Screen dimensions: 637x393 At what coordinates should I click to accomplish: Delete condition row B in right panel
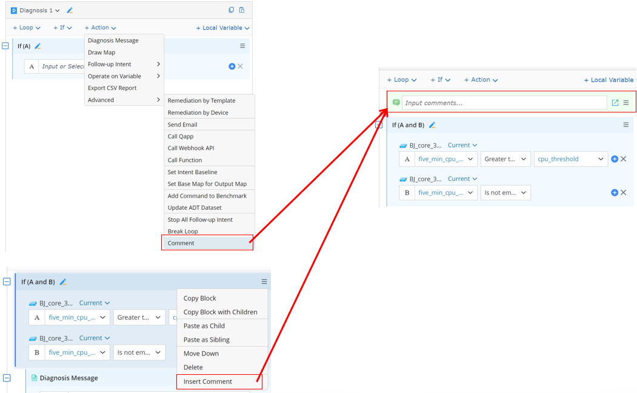click(x=624, y=193)
